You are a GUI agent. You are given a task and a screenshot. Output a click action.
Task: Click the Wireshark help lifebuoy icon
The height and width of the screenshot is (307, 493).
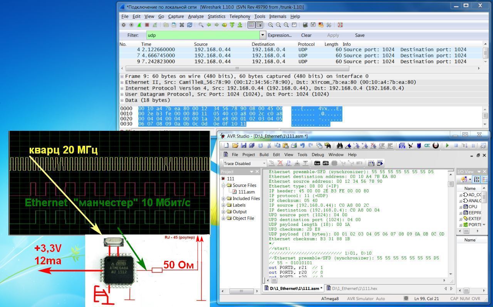(x=340, y=25)
